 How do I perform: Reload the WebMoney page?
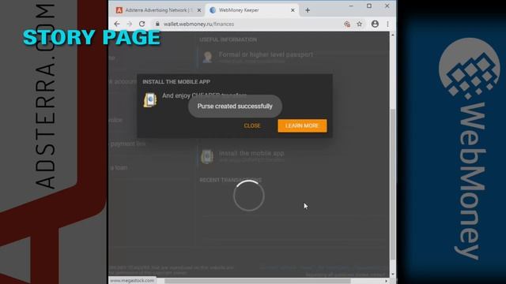point(142,24)
